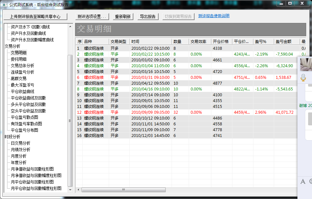Click the avatar thumbnail in the chat panel
This screenshot has height=199, width=312.
306,64
